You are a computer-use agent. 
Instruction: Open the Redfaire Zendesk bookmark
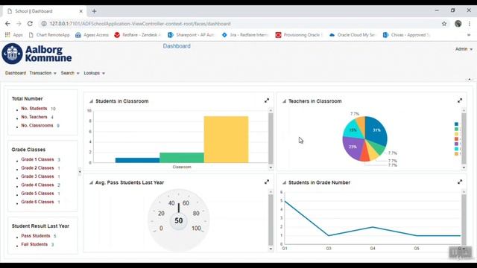point(137,35)
